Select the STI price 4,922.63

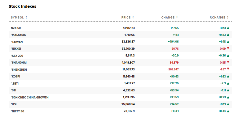[129, 90]
